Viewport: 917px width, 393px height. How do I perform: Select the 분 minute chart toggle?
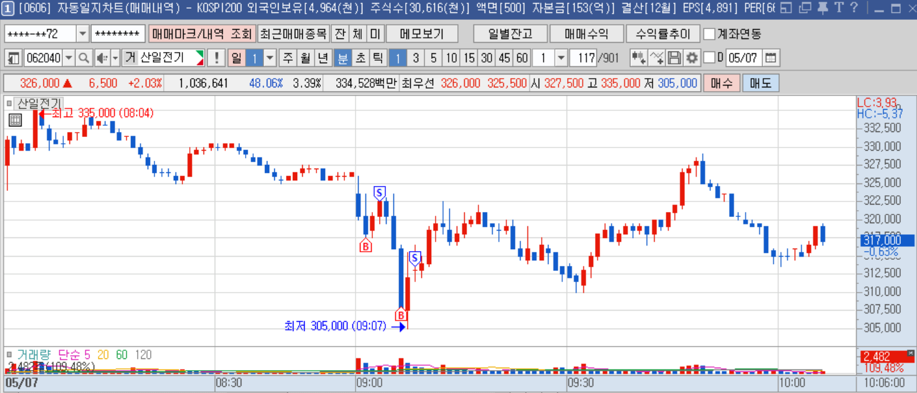pyautogui.click(x=341, y=58)
